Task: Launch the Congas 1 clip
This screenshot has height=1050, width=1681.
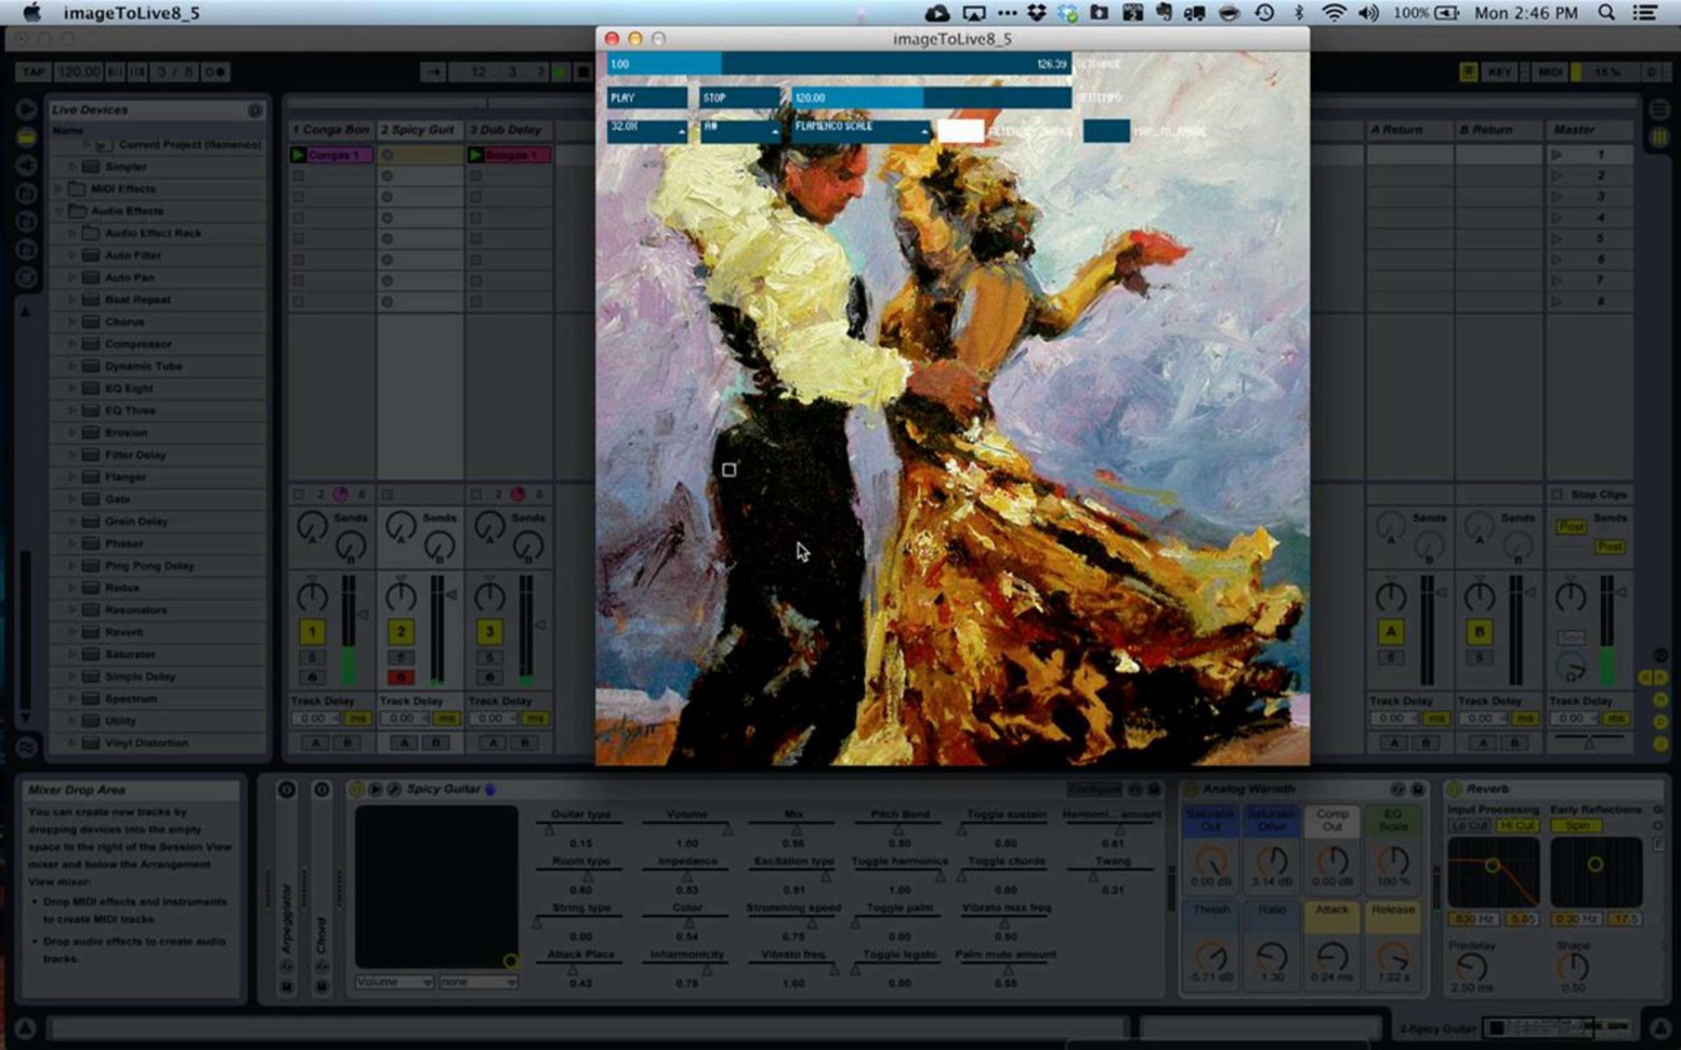Action: point(299,155)
